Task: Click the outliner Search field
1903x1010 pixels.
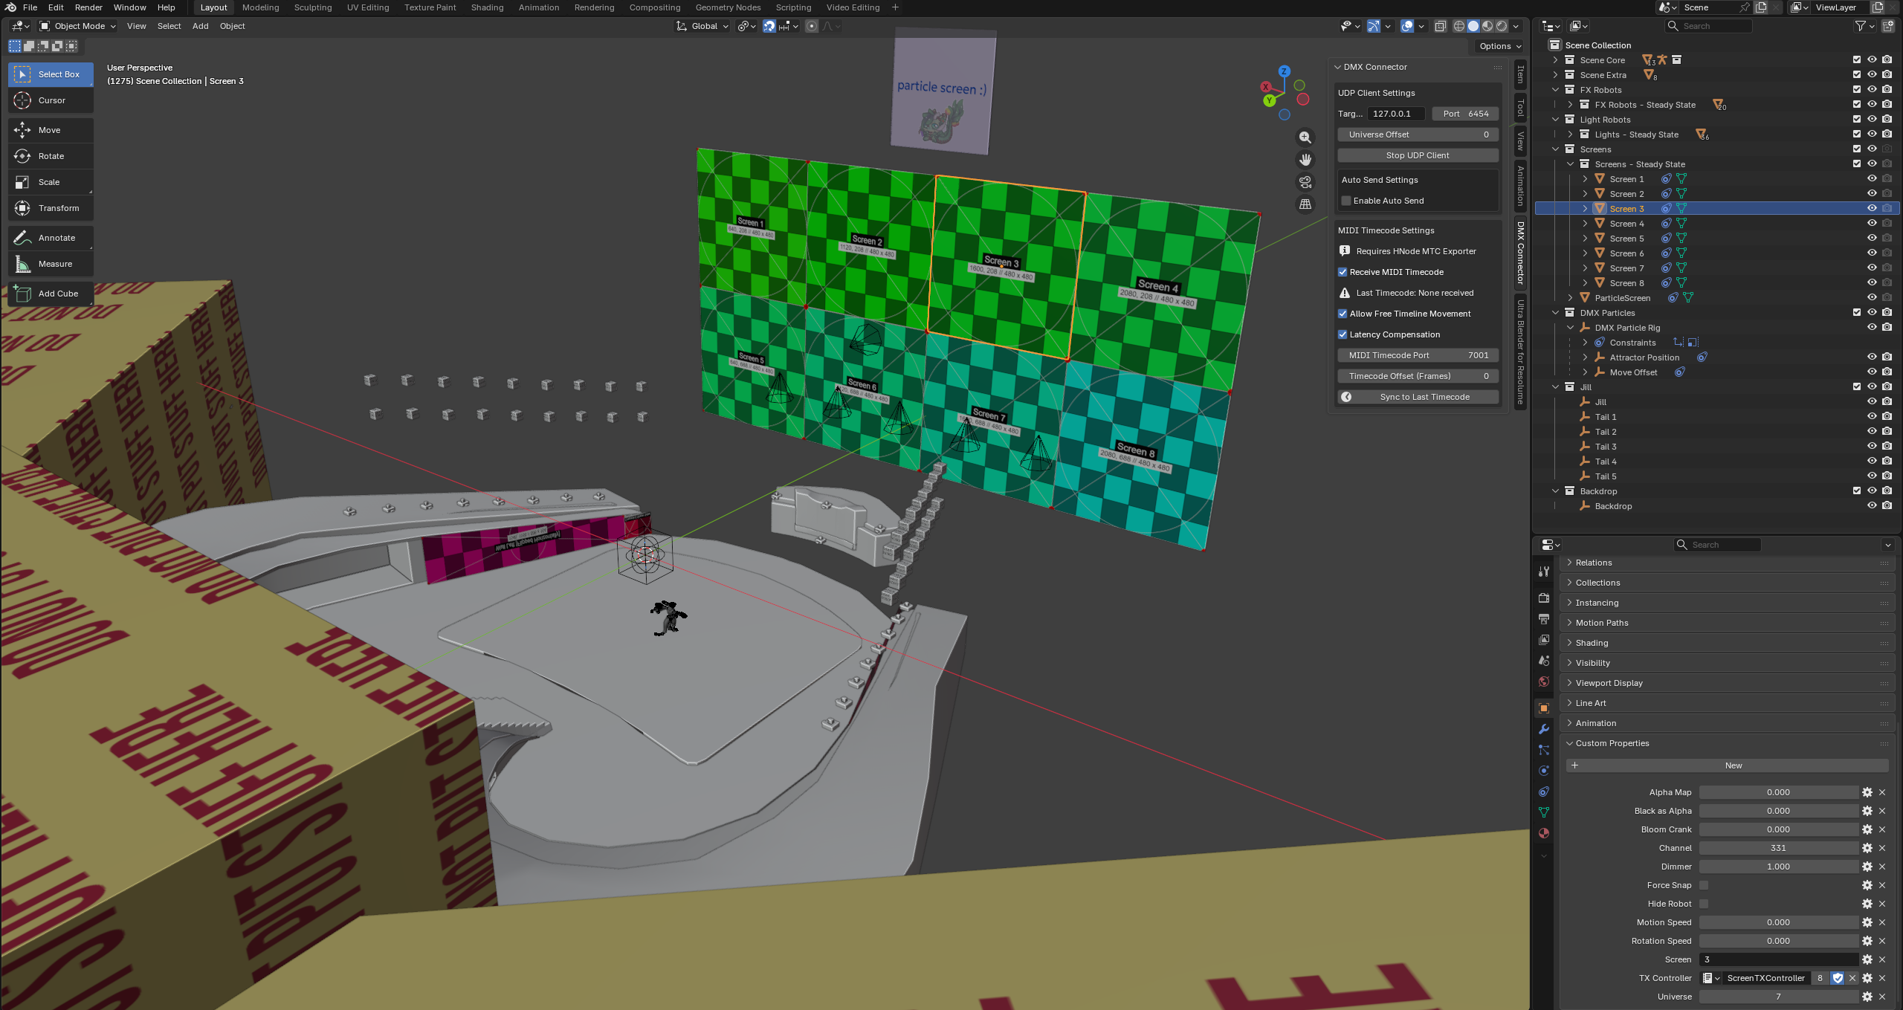Action: (1707, 26)
